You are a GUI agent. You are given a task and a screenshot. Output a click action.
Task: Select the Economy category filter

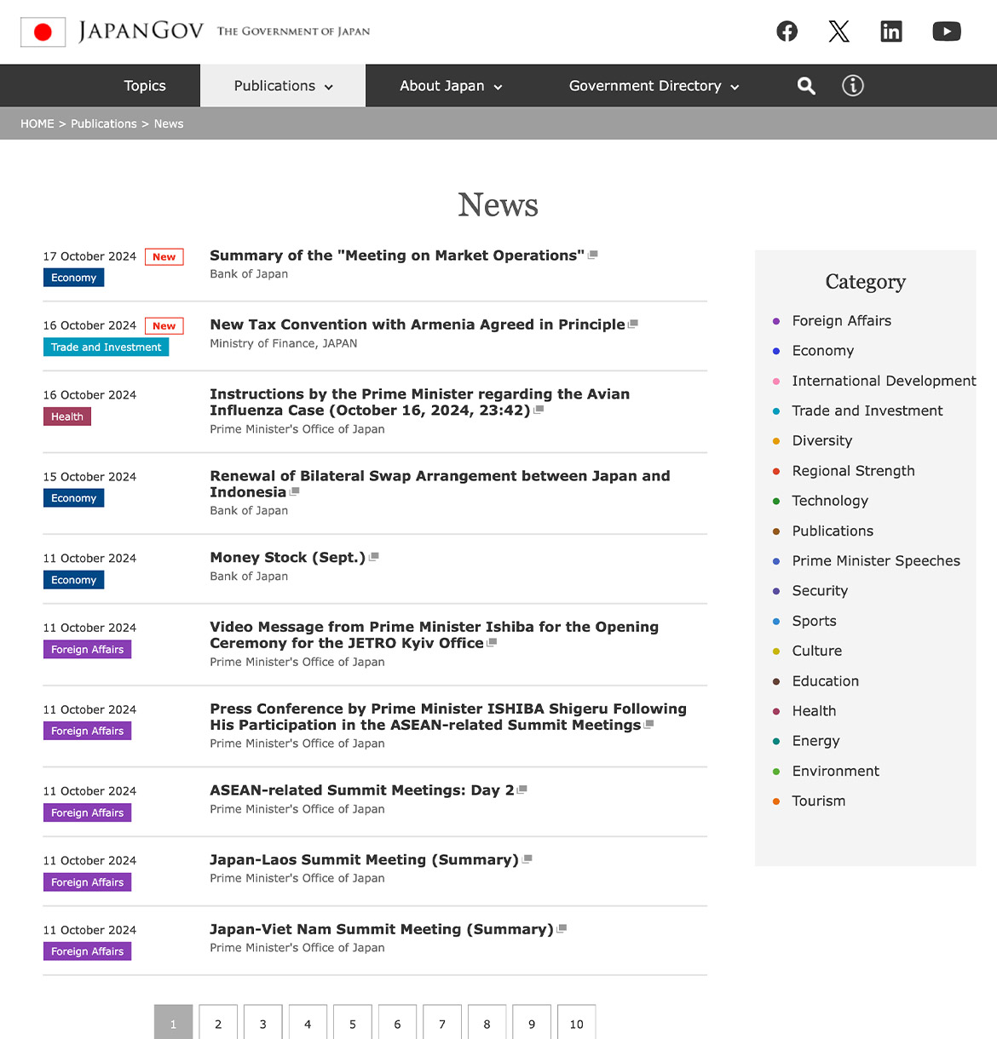823,350
